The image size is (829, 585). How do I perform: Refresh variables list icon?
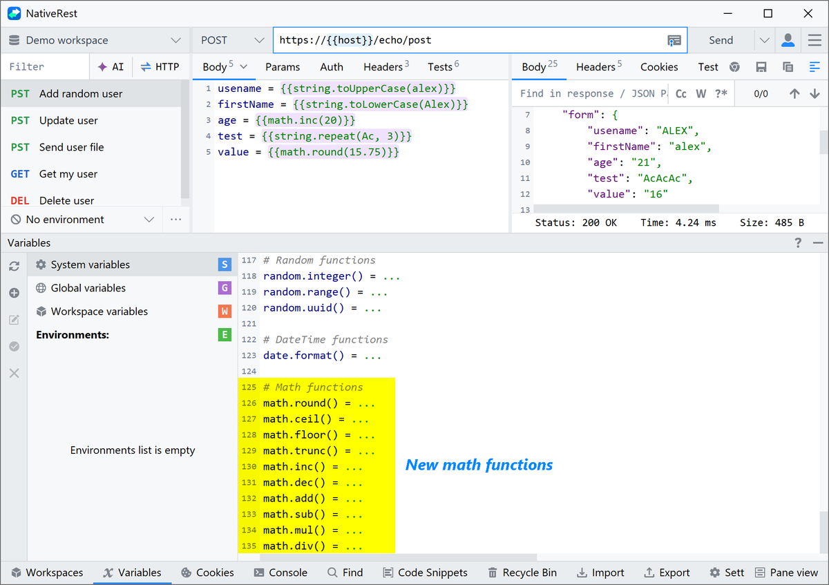14,266
